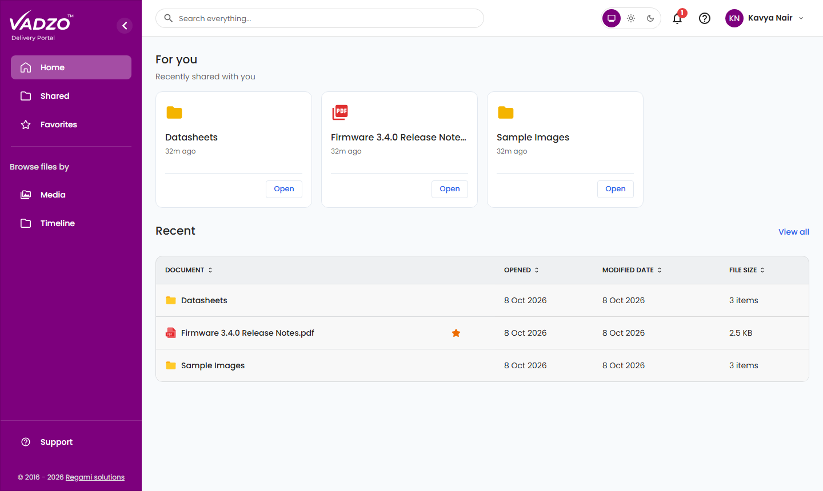This screenshot has height=491, width=823.
Task: Click the Favorites star icon in sidebar
Action: click(26, 124)
